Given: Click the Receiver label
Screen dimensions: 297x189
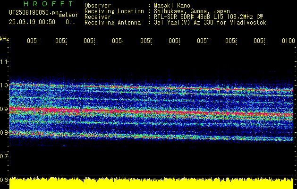Looking at the screenshot, I should [98, 17].
